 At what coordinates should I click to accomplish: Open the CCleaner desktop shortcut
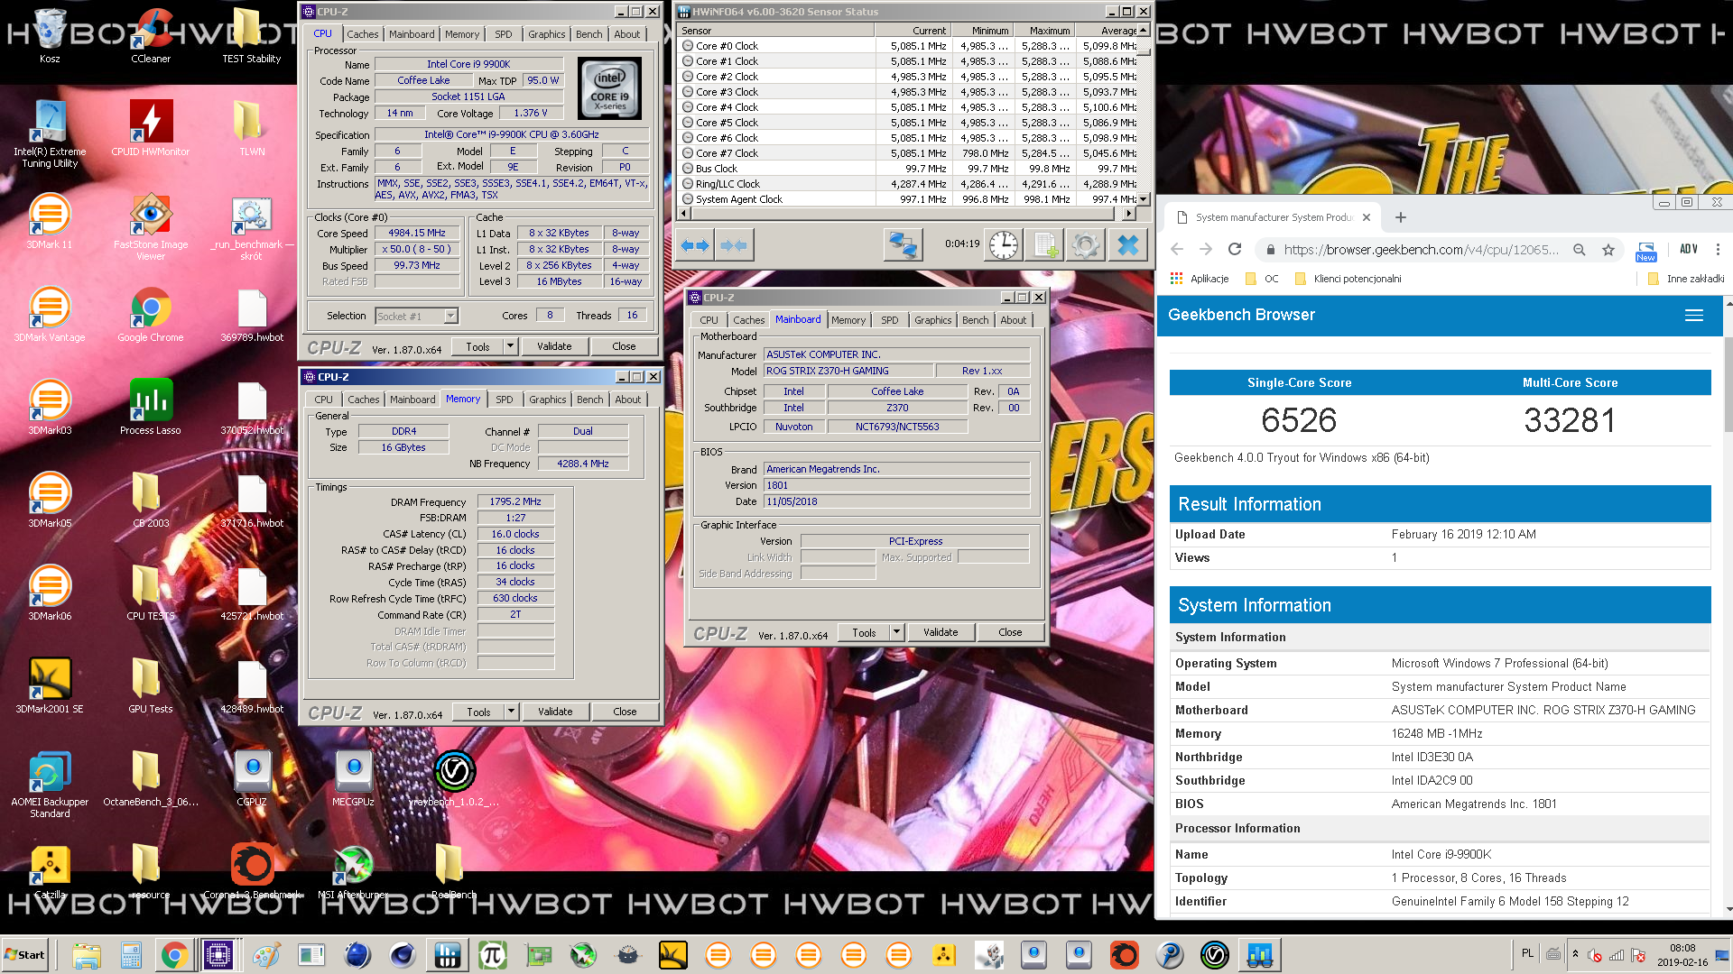pos(151,36)
